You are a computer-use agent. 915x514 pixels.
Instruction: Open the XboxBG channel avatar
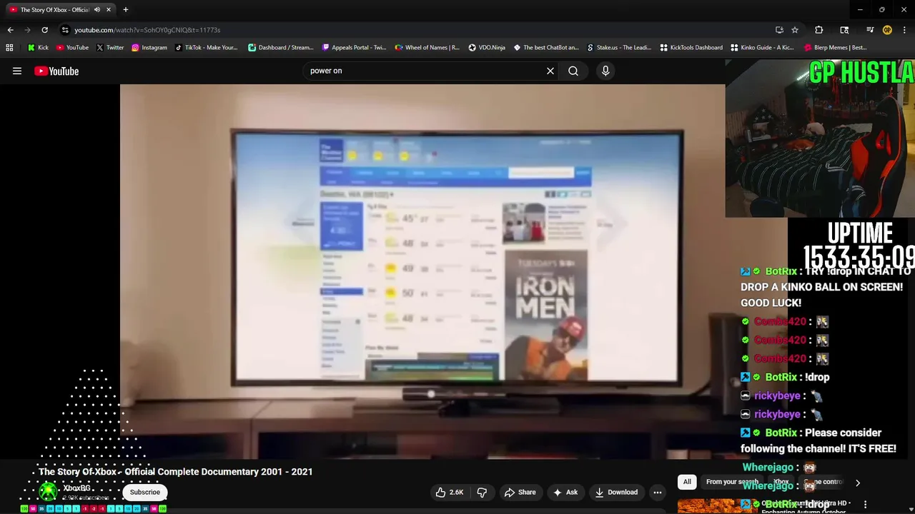[48, 491]
